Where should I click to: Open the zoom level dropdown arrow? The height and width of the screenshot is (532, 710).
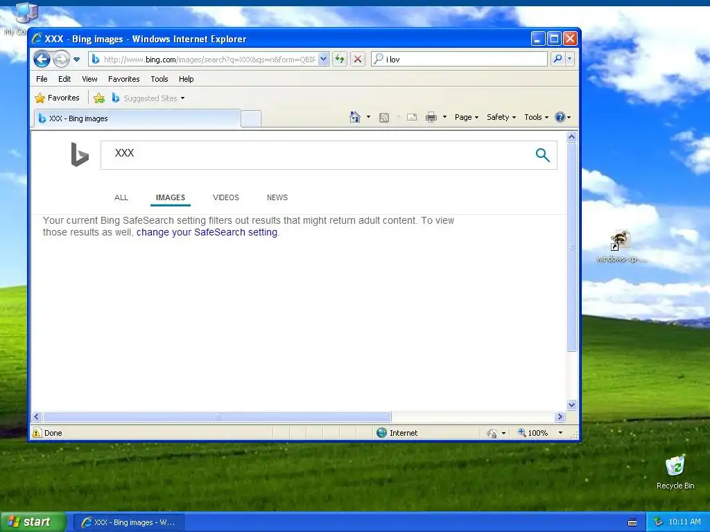(x=560, y=433)
